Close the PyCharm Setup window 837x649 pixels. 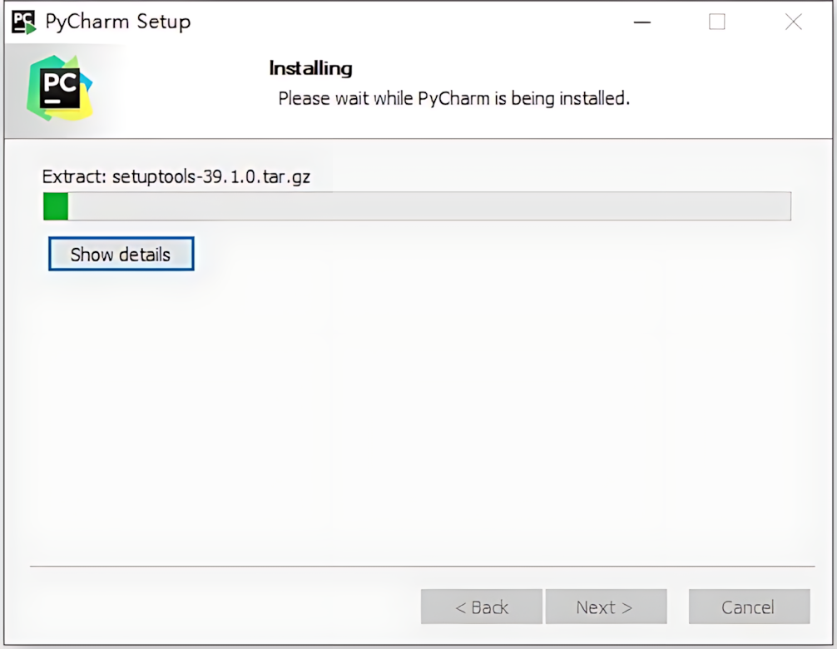pos(793,22)
